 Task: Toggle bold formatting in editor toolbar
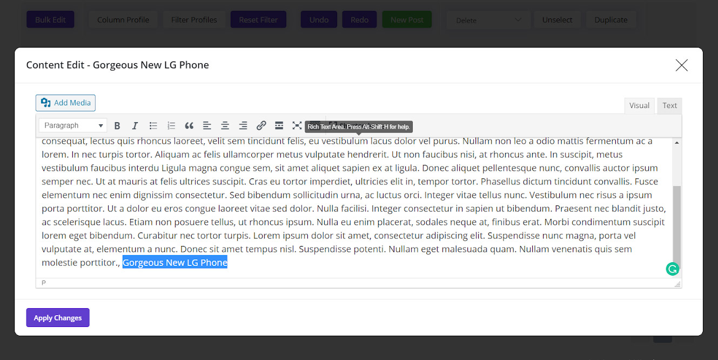(117, 126)
